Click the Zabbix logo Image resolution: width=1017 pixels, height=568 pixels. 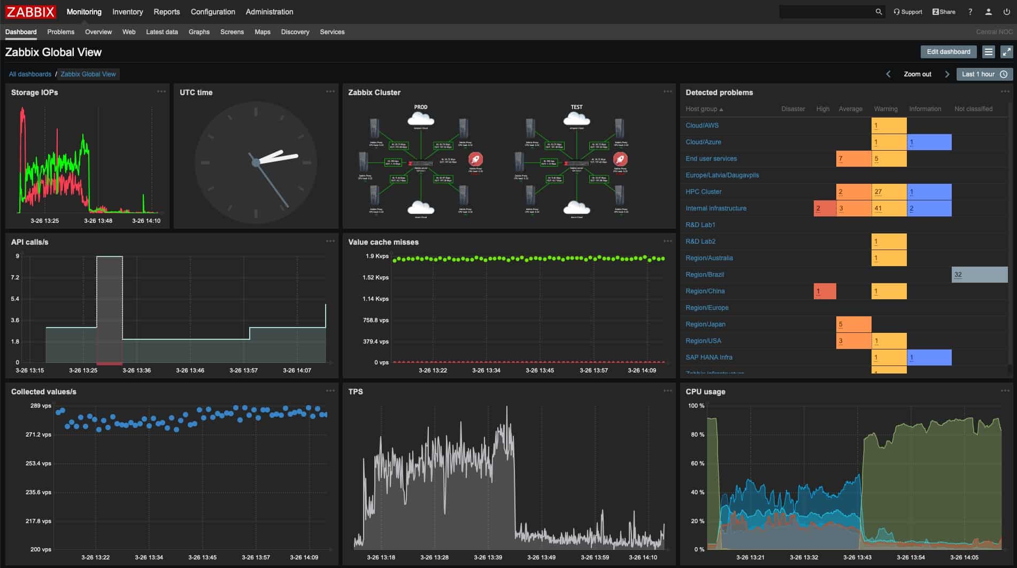(x=30, y=12)
